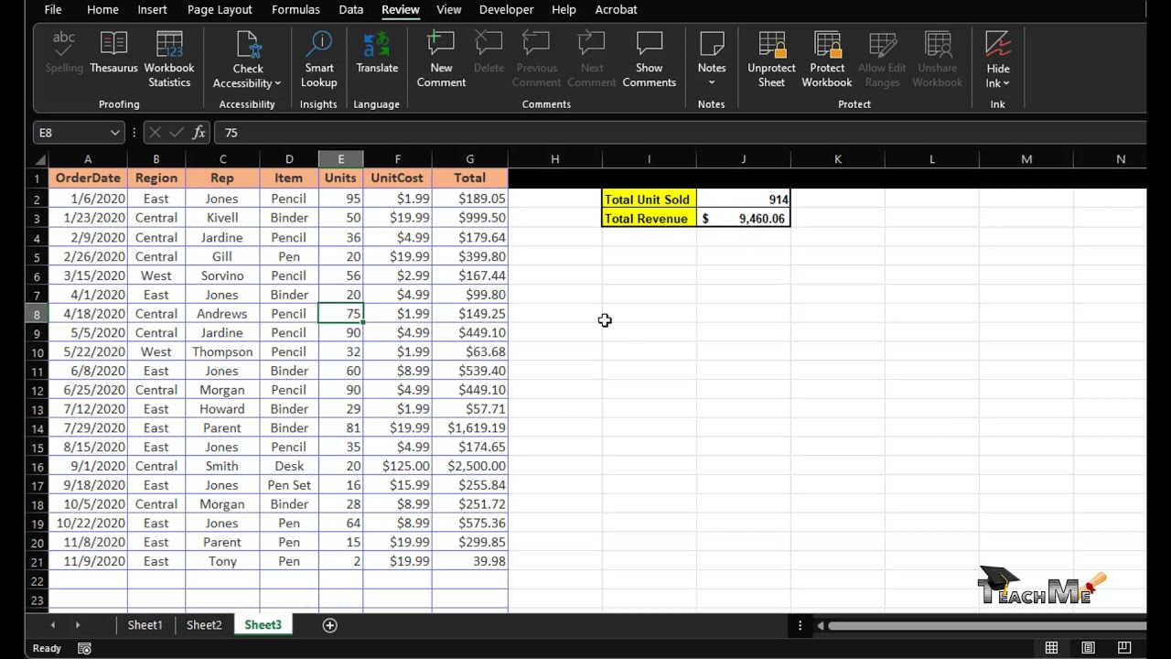Click the 9,460.06 revenue cell
This screenshot has height=659, width=1171.
coord(743,219)
